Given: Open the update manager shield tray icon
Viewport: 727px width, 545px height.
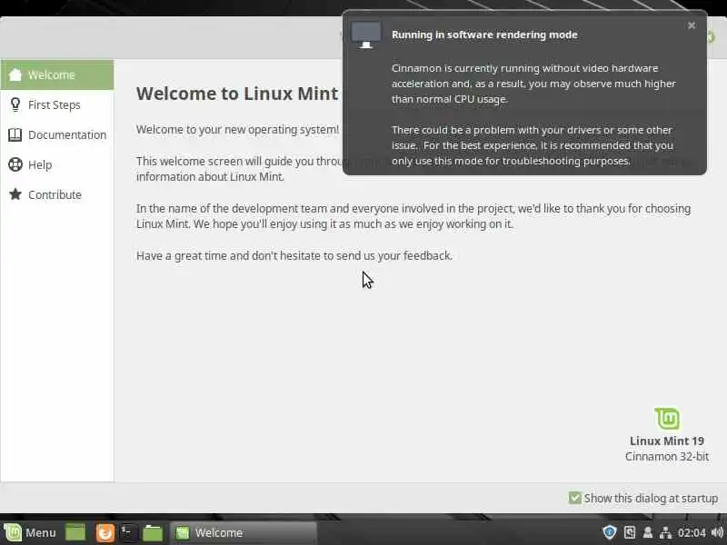Looking at the screenshot, I should click(x=609, y=532).
